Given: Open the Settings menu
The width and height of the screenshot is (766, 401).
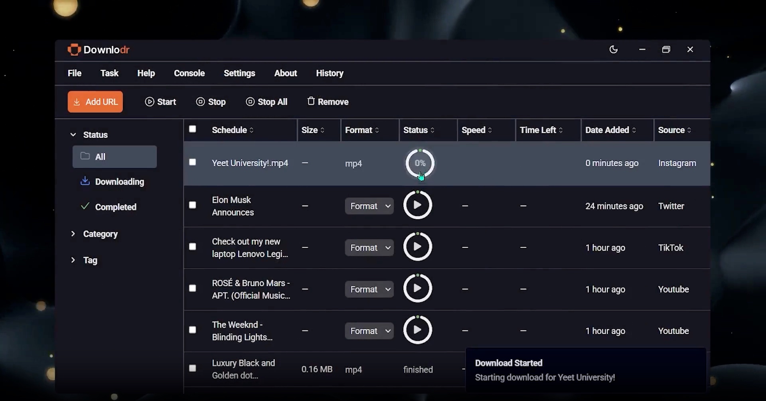Looking at the screenshot, I should pyautogui.click(x=239, y=73).
